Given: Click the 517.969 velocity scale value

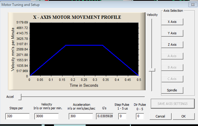Looking at the screenshot, I should pos(22,71).
